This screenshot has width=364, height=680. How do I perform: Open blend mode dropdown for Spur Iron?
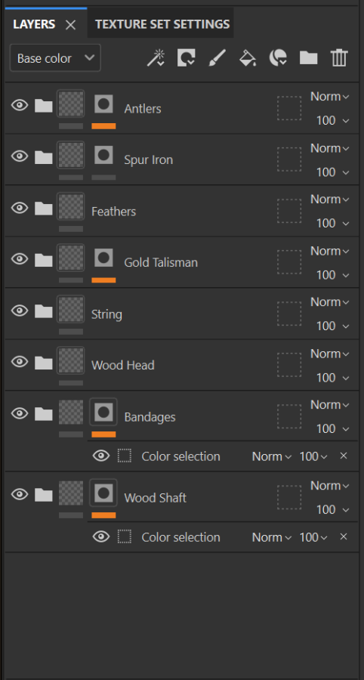point(330,148)
